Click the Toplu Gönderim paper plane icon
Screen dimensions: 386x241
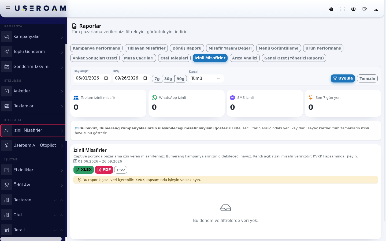click(7, 52)
